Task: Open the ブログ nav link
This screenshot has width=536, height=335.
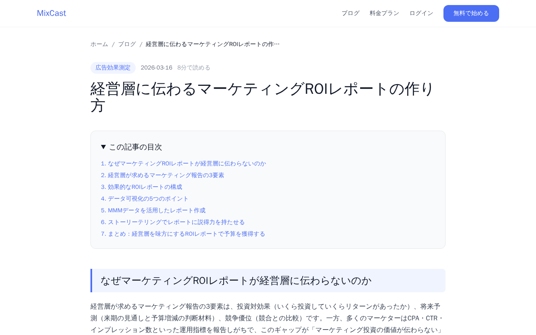Action: (x=350, y=13)
